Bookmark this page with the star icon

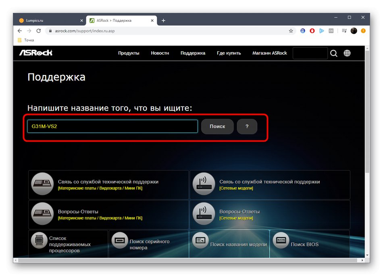[291, 31]
